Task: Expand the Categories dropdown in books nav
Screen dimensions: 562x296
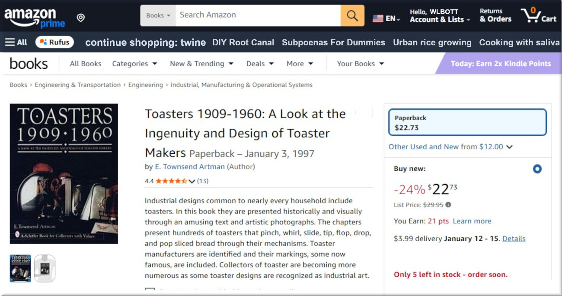Action: pyautogui.click(x=134, y=64)
